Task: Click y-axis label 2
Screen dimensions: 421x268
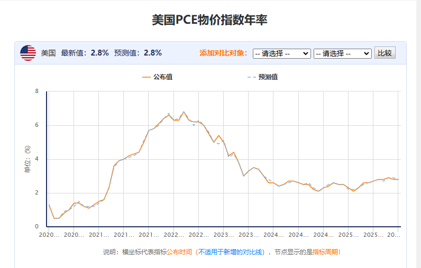Action: pyautogui.click(x=37, y=192)
